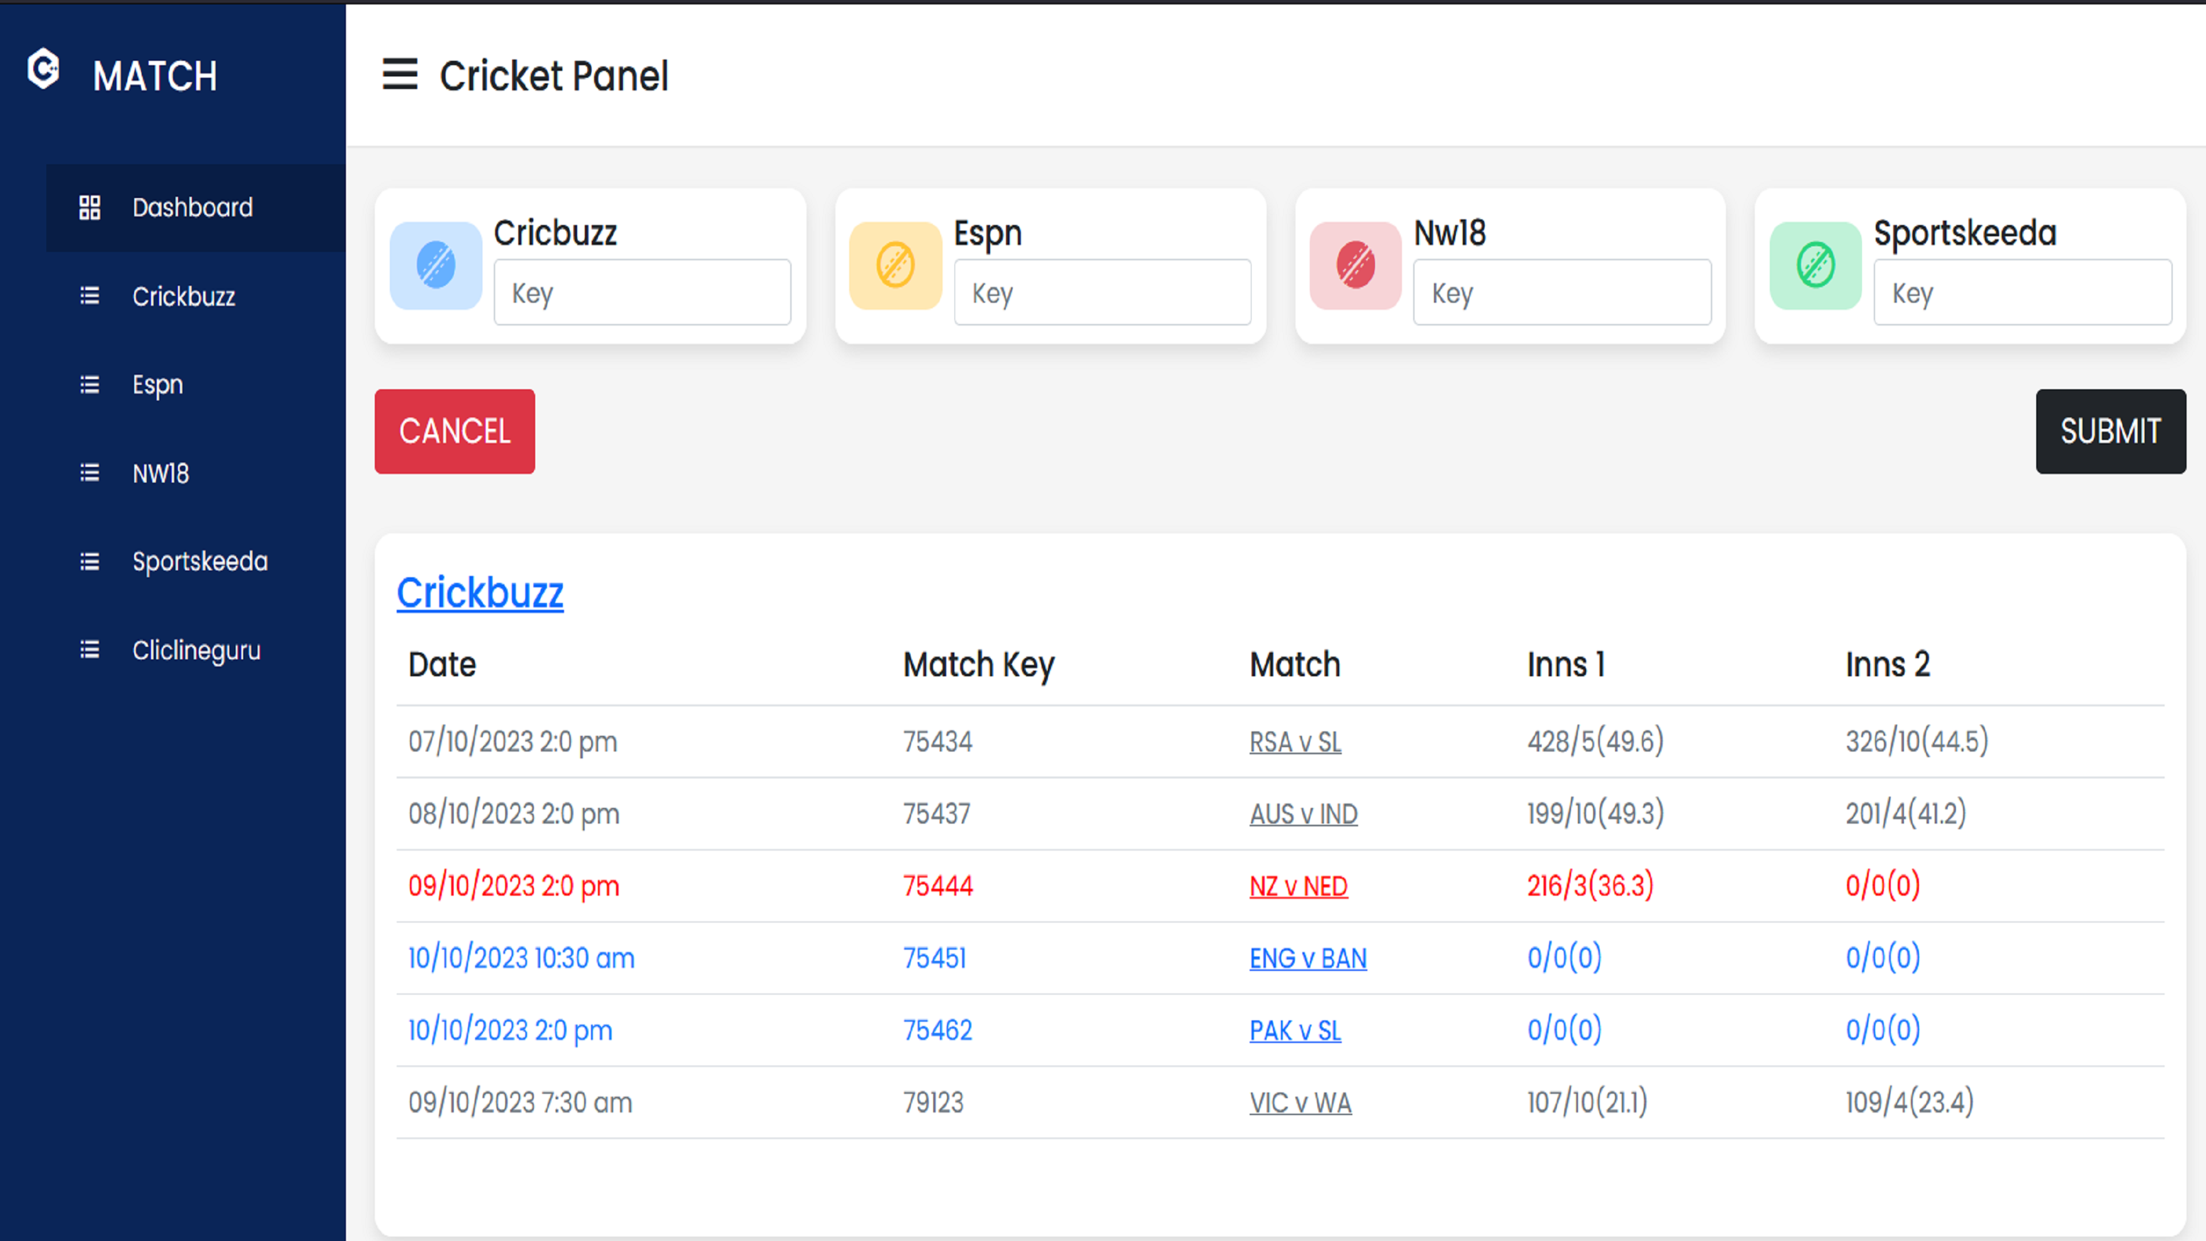Click date 07/10/2023 2:0 pm

coord(513,741)
